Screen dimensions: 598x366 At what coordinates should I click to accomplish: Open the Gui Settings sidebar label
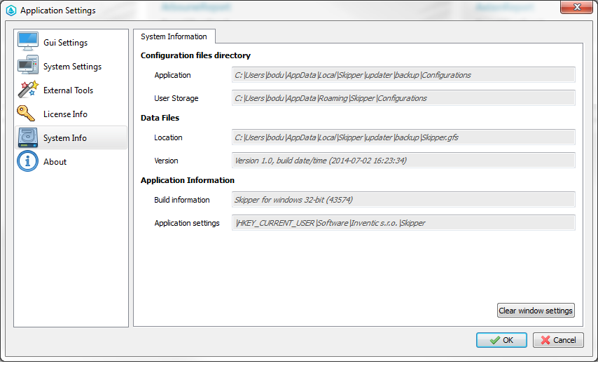[65, 43]
